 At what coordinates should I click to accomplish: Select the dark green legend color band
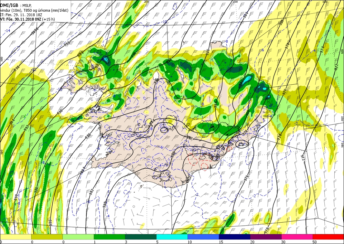(141, 237)
